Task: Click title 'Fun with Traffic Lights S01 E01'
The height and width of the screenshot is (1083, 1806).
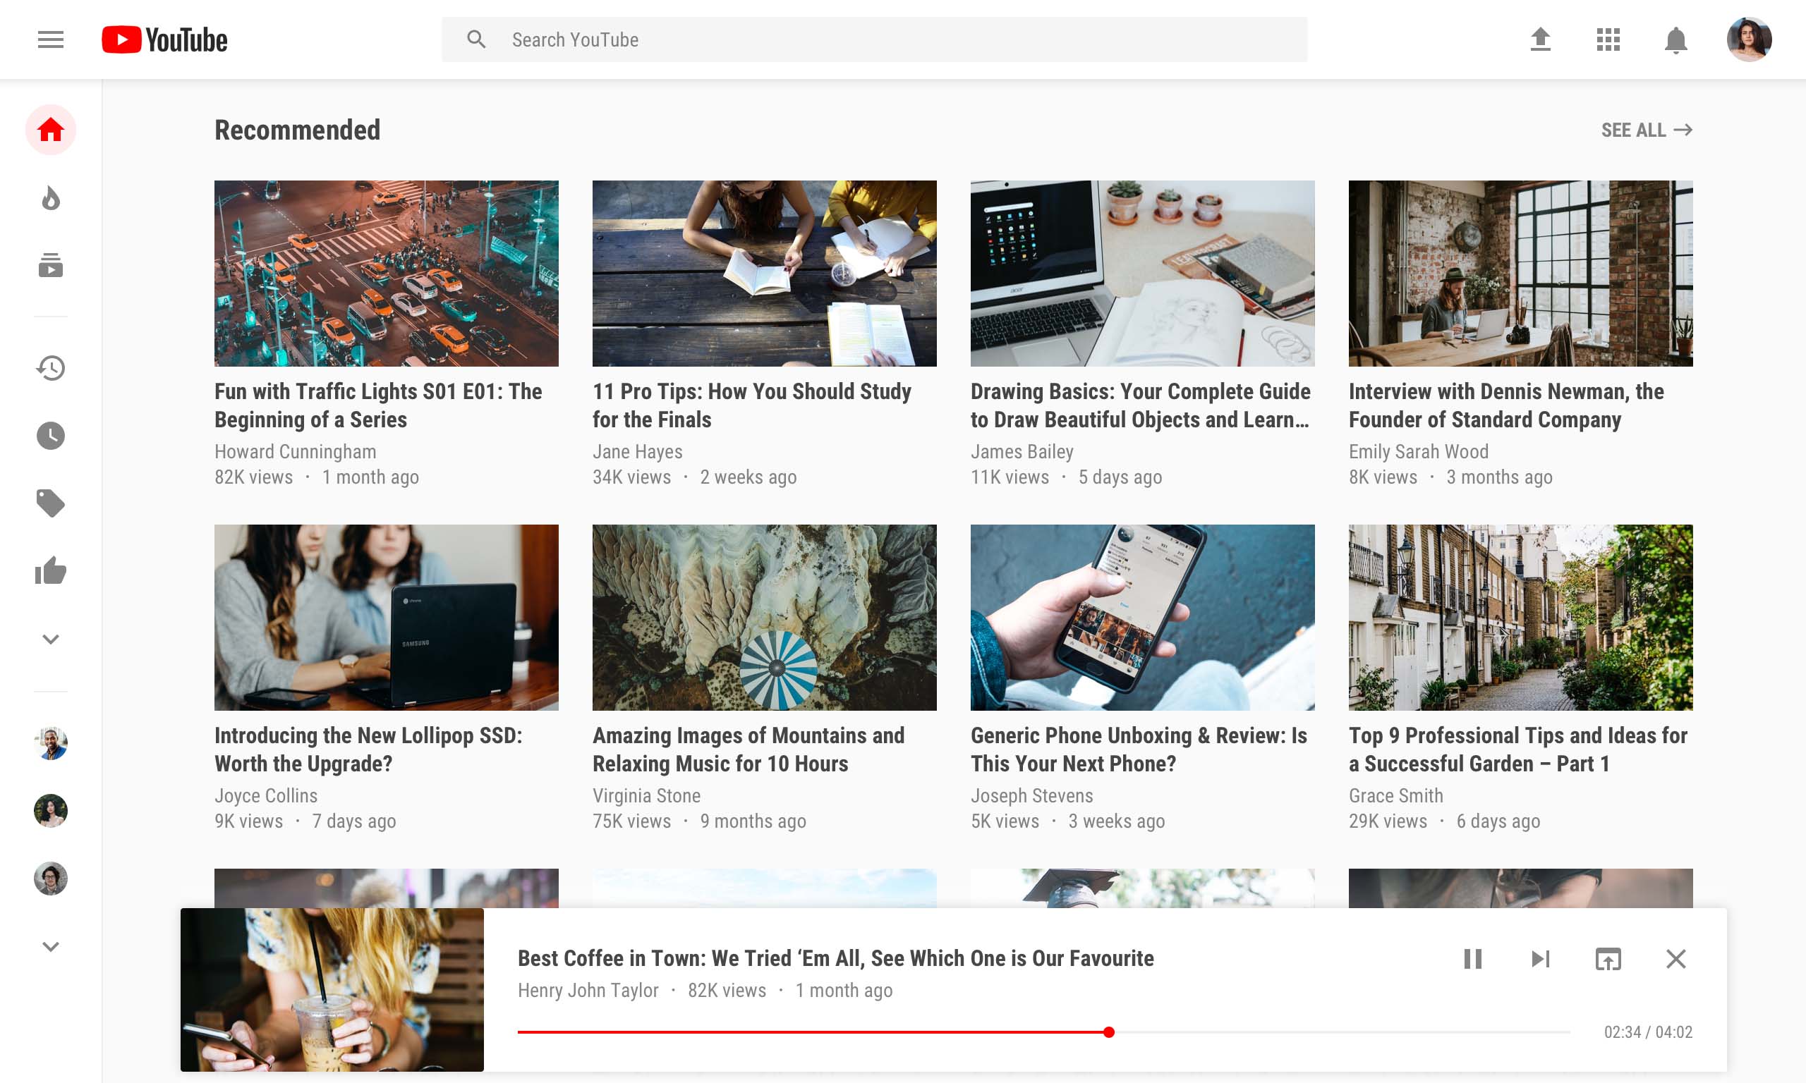Action: (378, 405)
